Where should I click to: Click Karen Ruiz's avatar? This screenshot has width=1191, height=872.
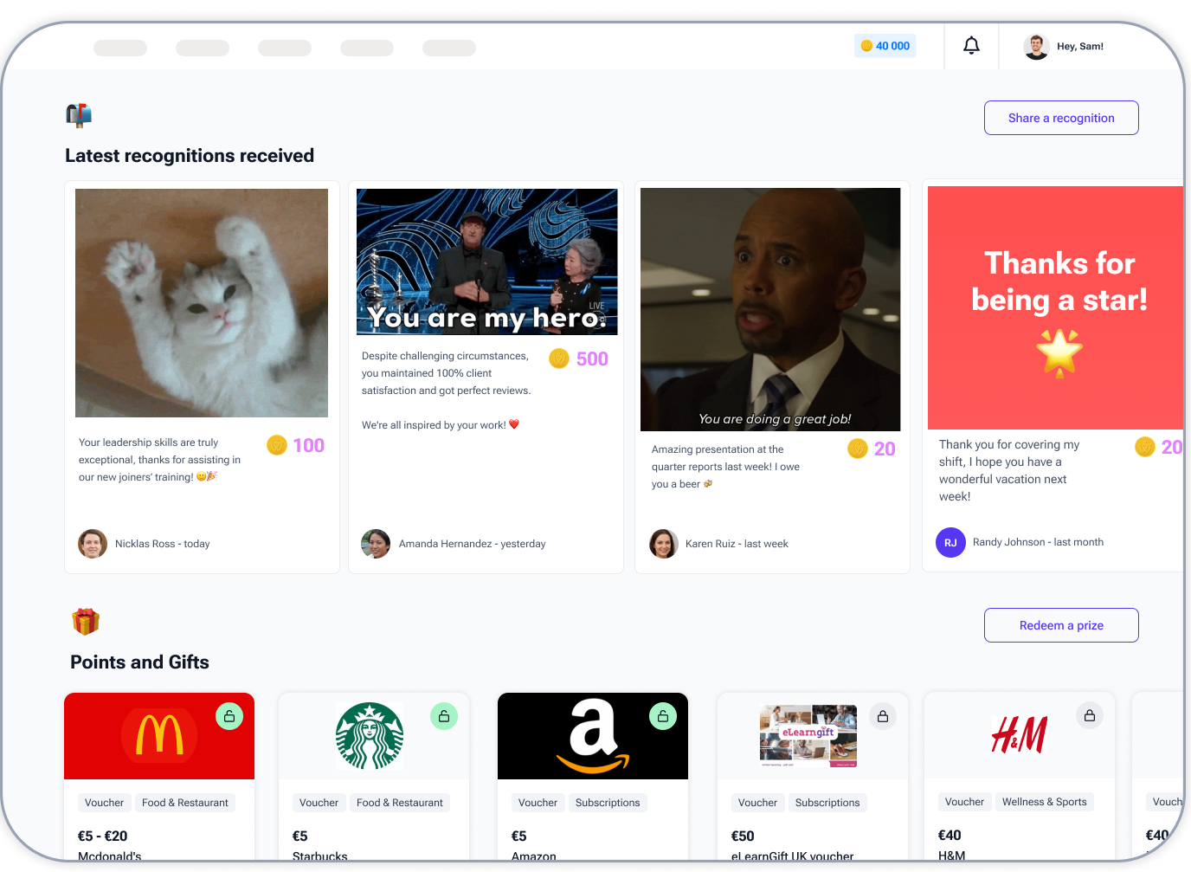[x=664, y=544]
